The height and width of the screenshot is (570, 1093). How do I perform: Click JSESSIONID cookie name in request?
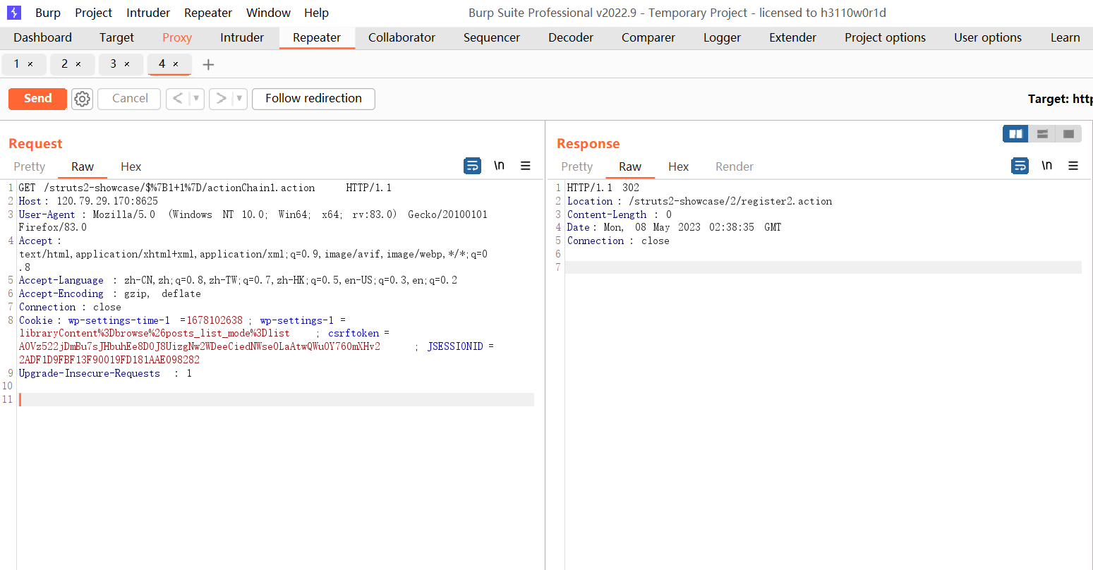point(455,346)
